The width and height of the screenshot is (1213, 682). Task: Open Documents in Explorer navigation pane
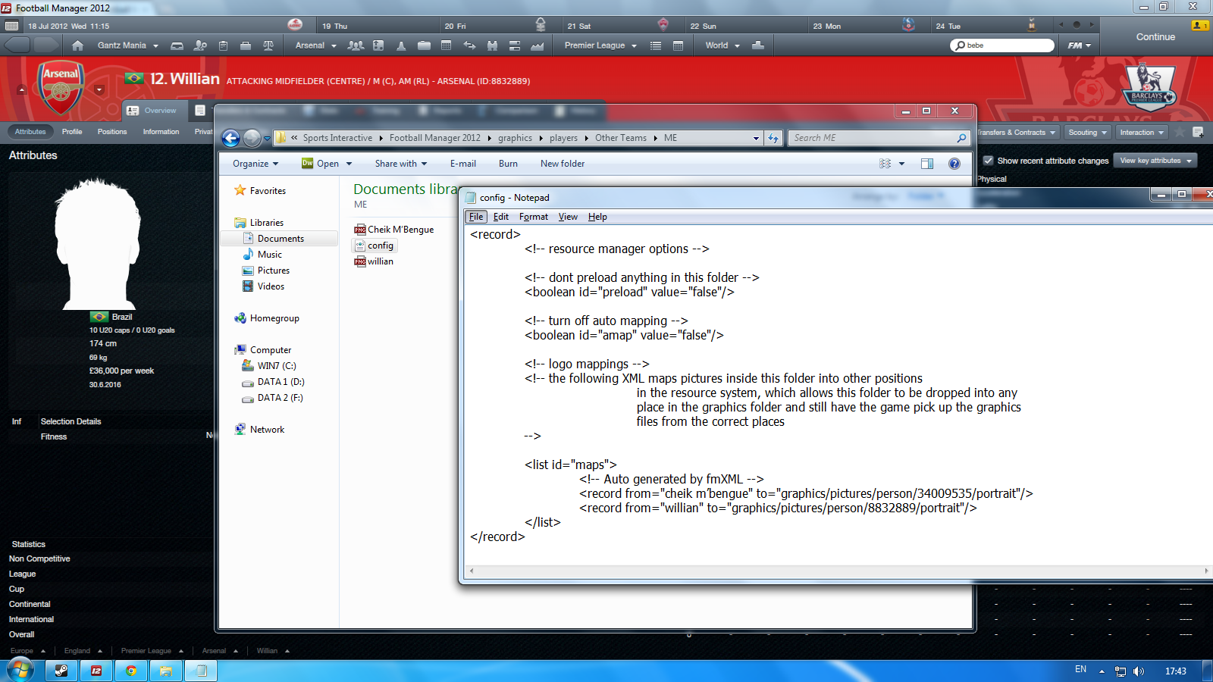(281, 239)
